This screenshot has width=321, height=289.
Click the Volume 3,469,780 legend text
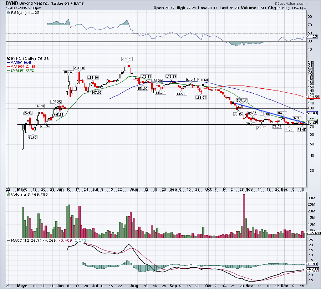coord(29,194)
